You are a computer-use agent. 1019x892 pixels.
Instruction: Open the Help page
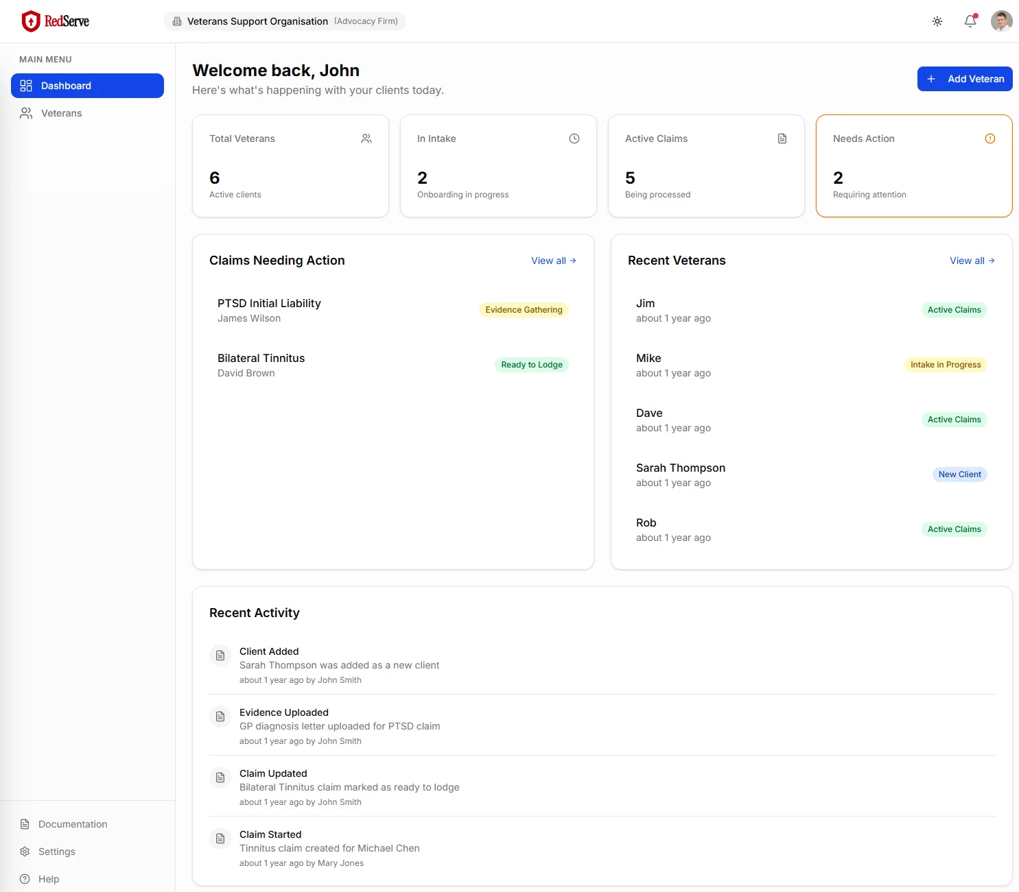(x=49, y=879)
